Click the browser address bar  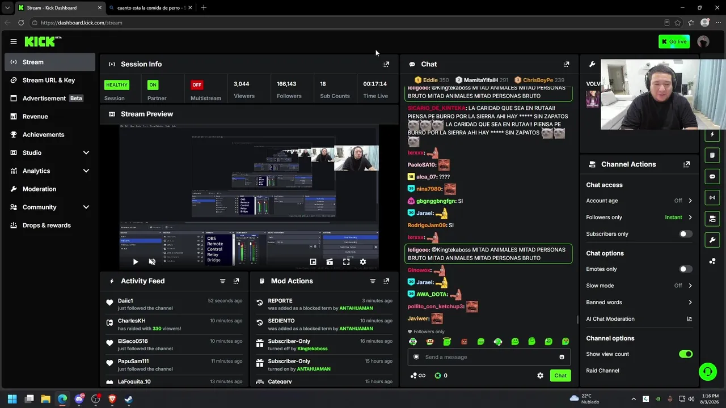tap(340, 23)
